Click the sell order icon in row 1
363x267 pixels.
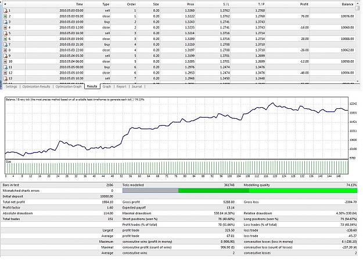6,10
